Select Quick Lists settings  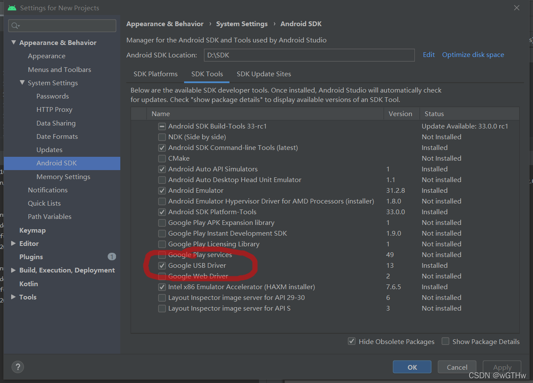click(x=44, y=203)
